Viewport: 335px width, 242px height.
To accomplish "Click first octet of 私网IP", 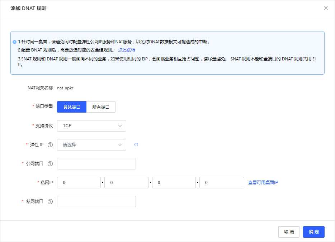I will coord(79,183).
